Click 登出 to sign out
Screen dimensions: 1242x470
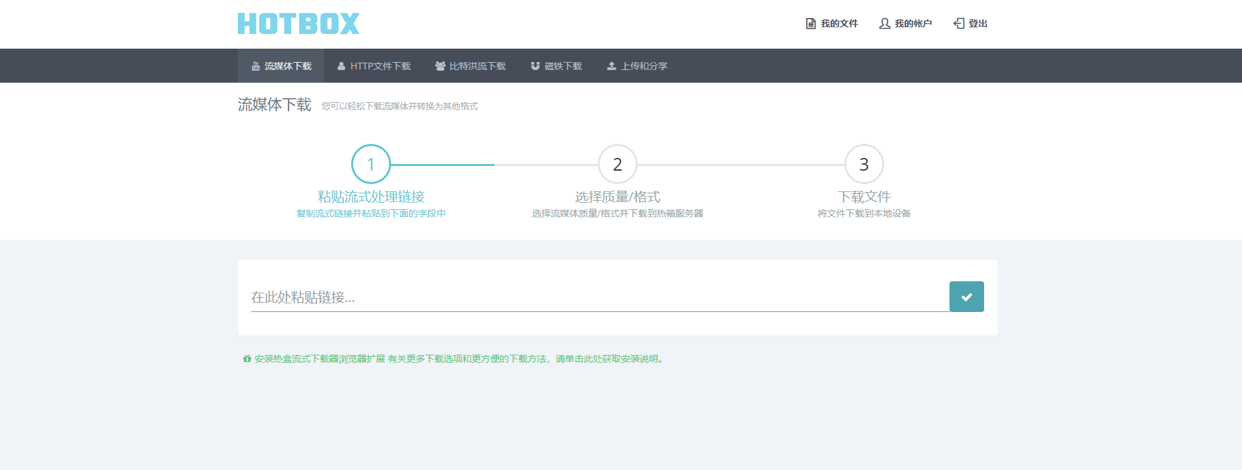pos(977,23)
